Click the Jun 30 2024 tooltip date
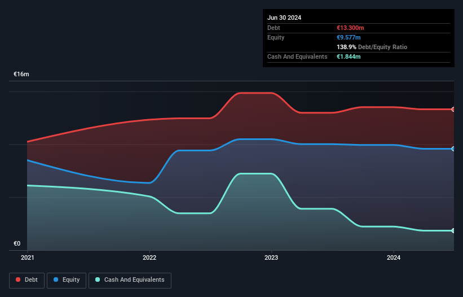The image size is (463, 297). (x=284, y=18)
